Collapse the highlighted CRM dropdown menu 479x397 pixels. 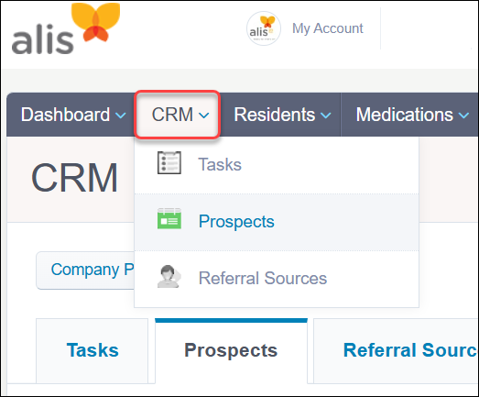(x=177, y=115)
